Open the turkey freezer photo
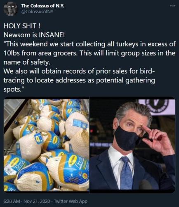This screenshot has height=207, width=179. [46, 144]
